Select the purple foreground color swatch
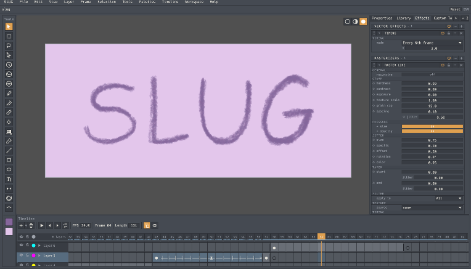The width and height of the screenshot is (471, 269). point(9,222)
